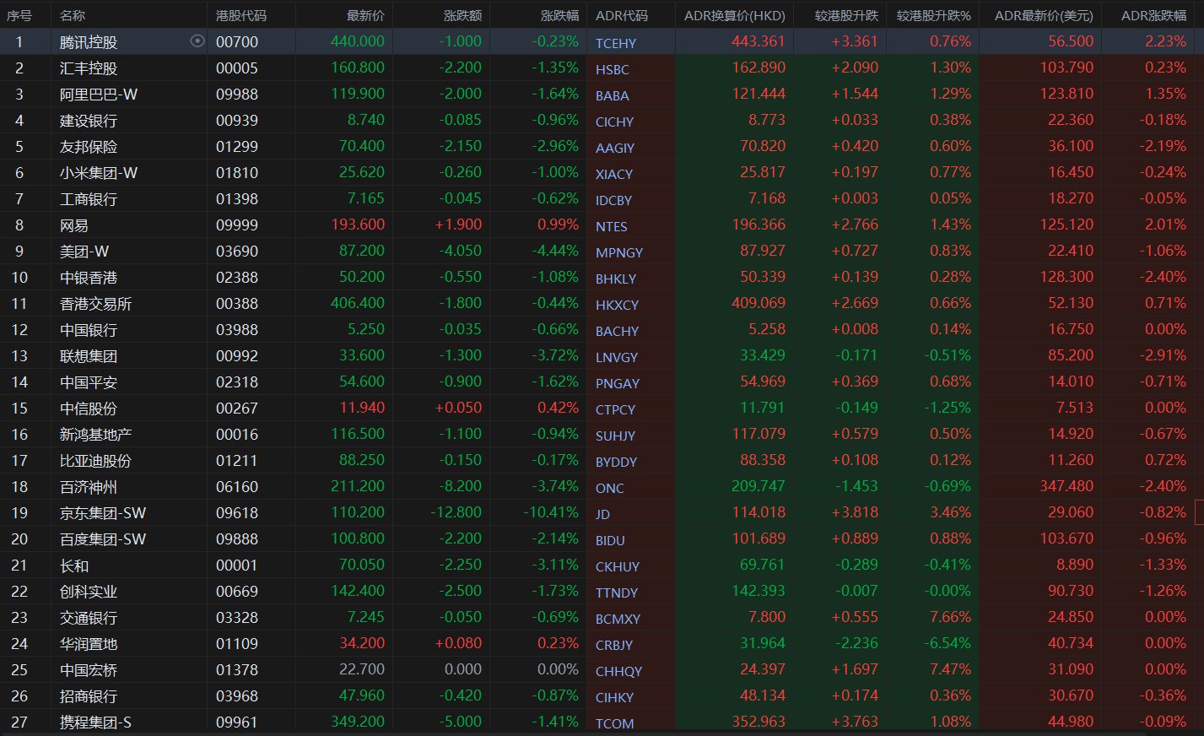Sort by the 名称 column header

point(73,15)
